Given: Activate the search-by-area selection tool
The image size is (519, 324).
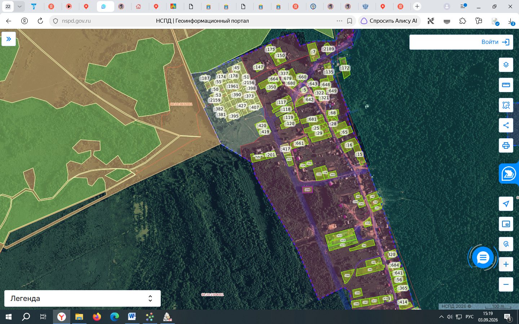Looking at the screenshot, I should tap(506, 105).
